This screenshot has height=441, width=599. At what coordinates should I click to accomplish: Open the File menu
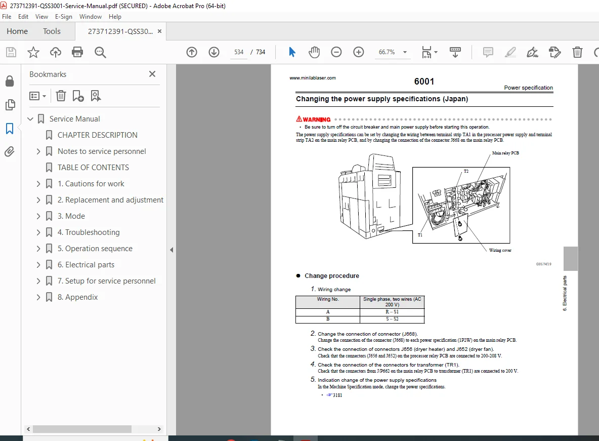click(7, 16)
